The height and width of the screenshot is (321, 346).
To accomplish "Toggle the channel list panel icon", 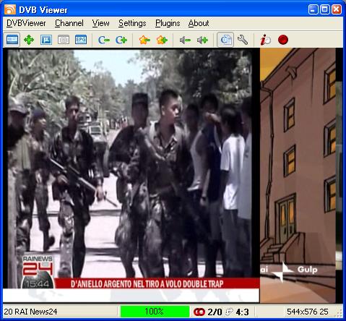I will (12, 40).
